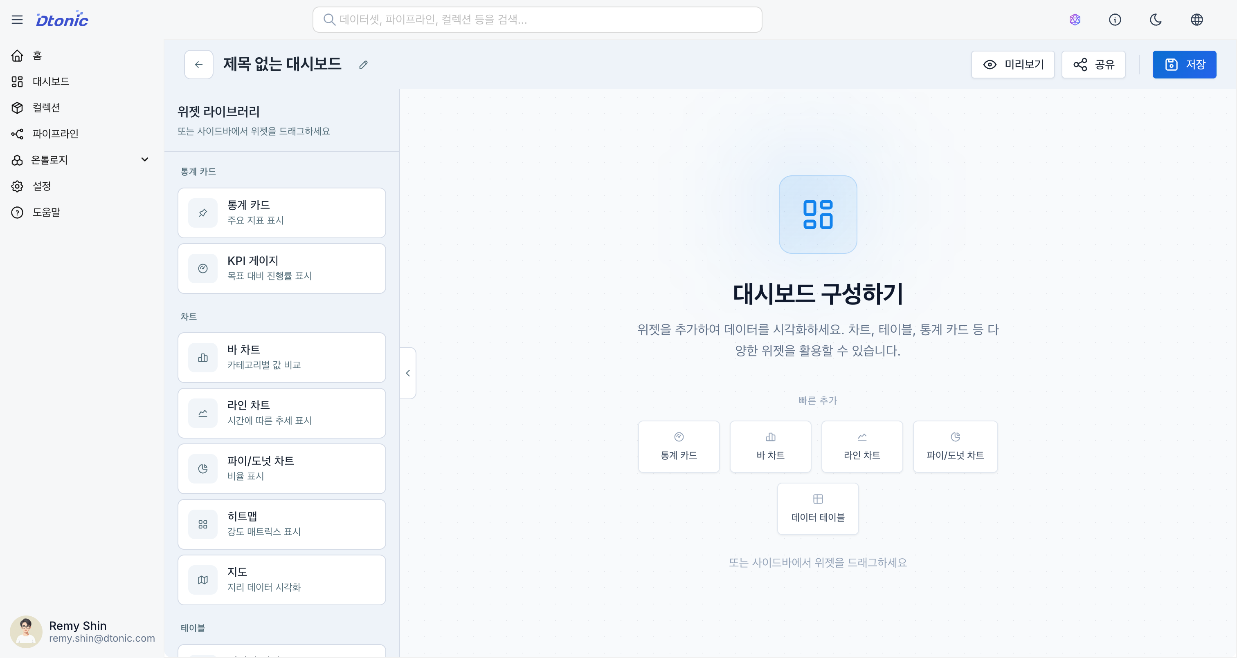The height and width of the screenshot is (658, 1237).
Task: Click the search input field
Action: [x=537, y=20]
